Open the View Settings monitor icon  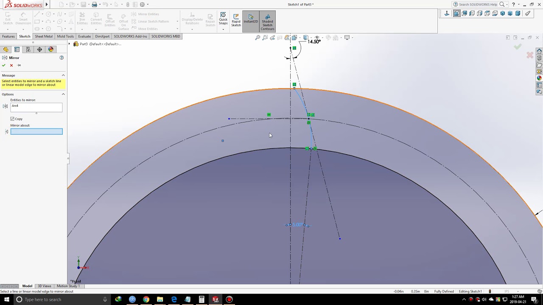coord(347,38)
